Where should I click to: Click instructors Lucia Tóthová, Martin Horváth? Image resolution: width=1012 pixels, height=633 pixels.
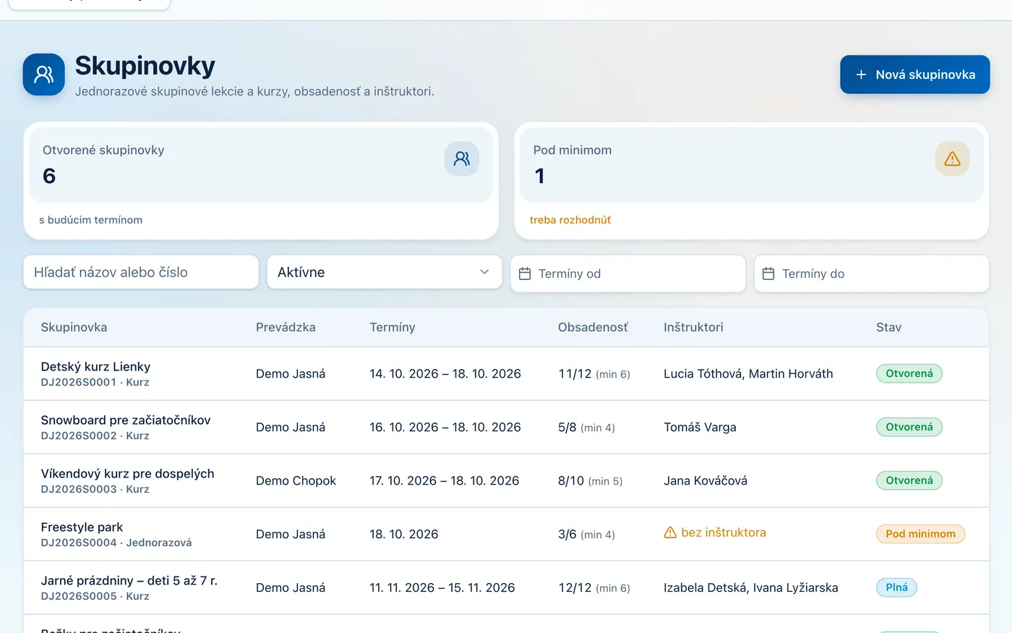coord(748,373)
